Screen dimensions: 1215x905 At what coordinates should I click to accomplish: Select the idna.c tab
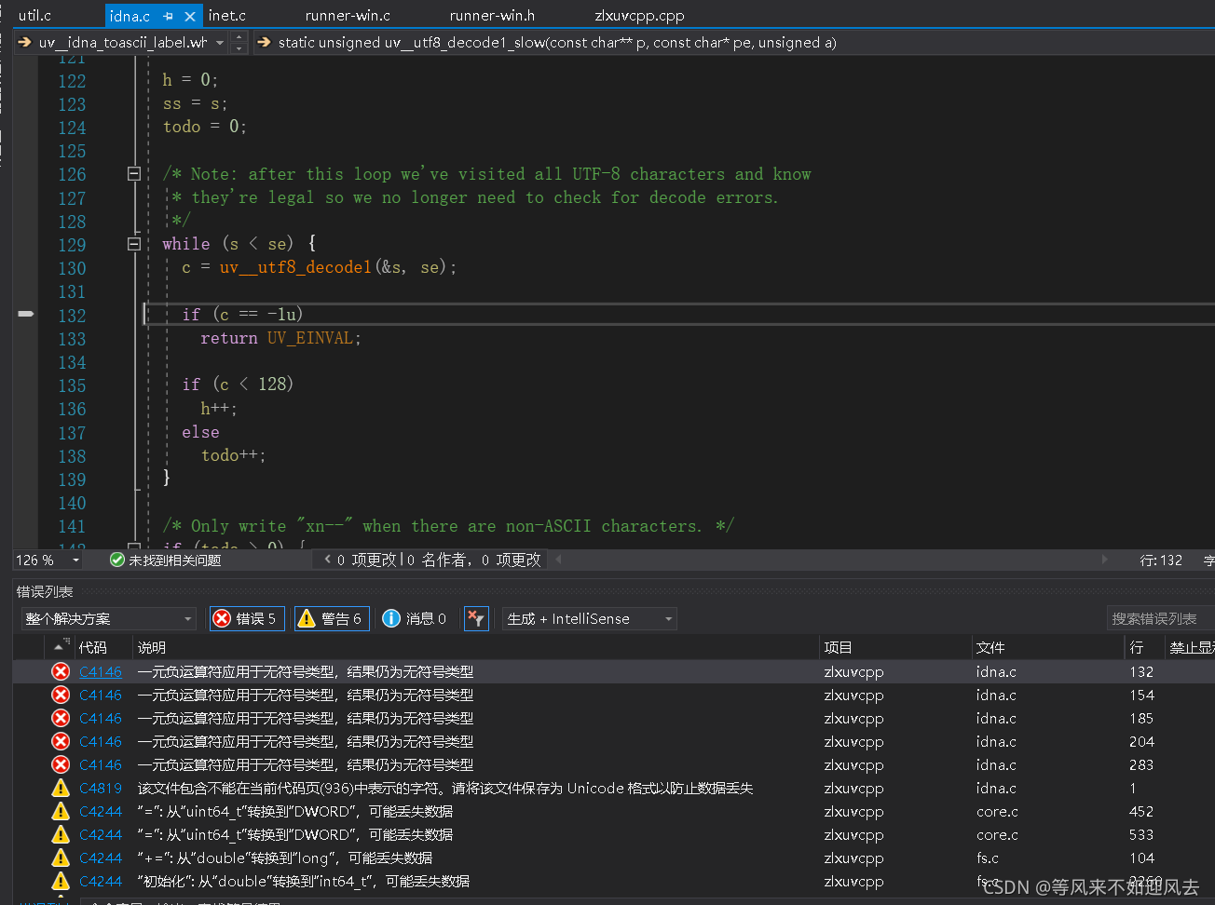(130, 16)
